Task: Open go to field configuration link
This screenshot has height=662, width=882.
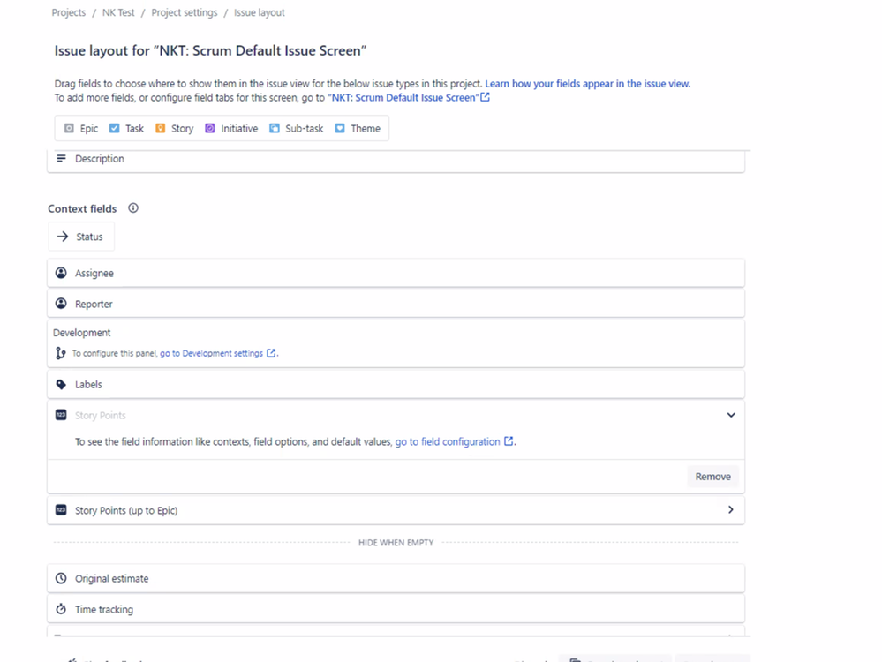Action: [x=448, y=441]
